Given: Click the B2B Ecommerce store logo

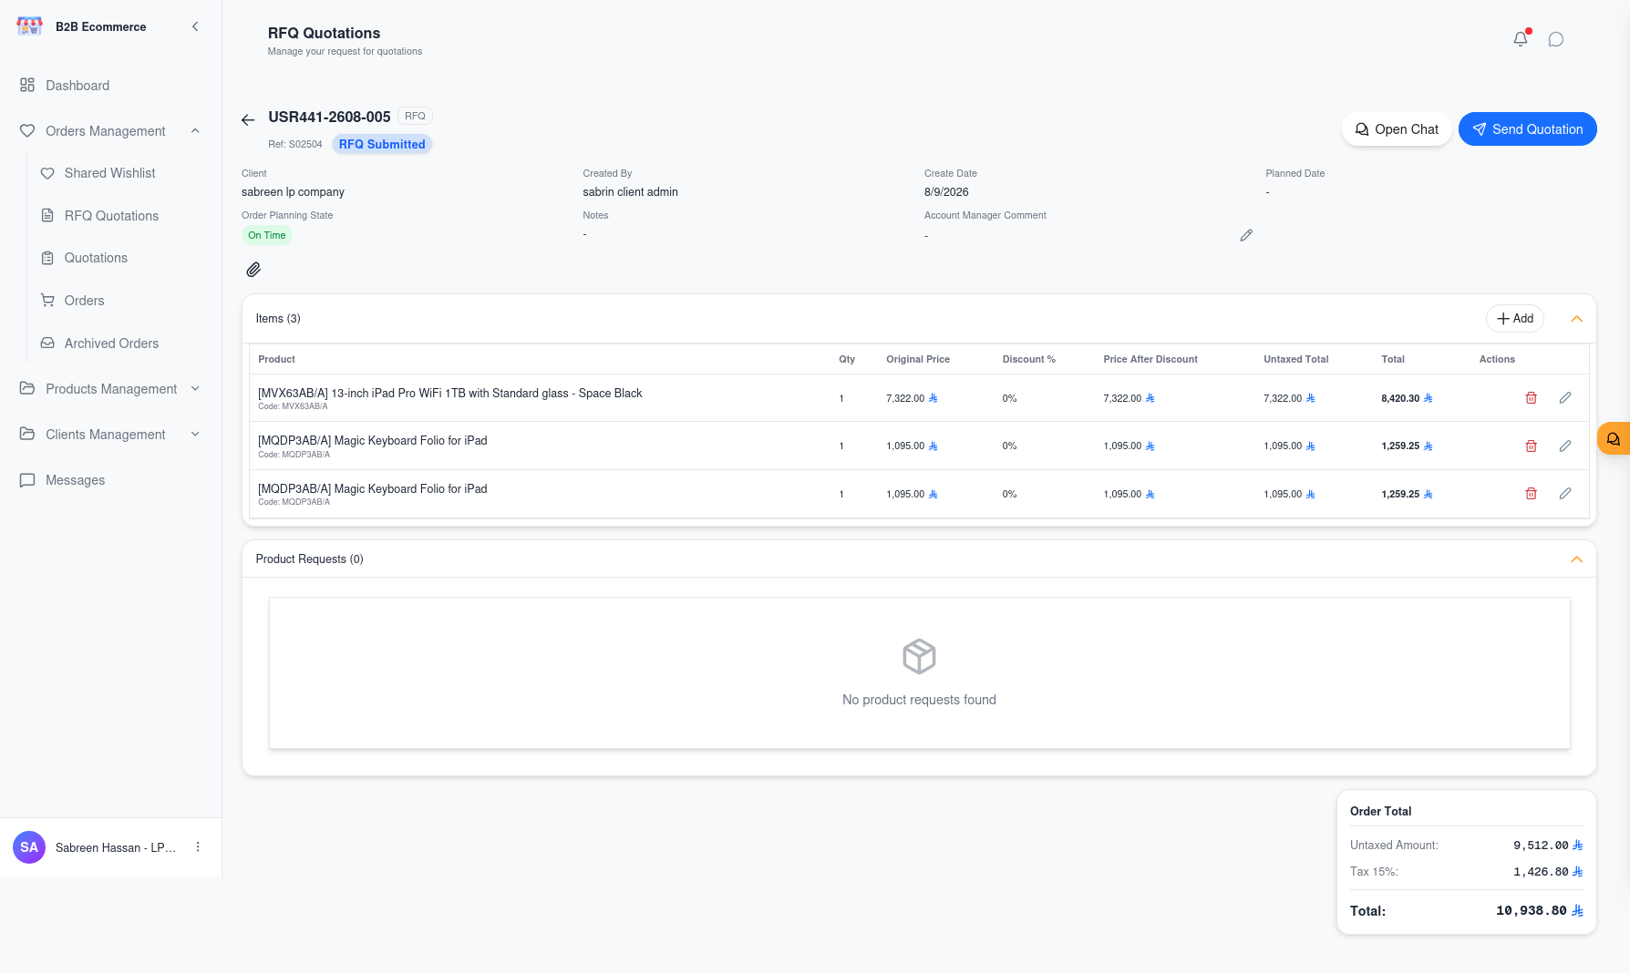Looking at the screenshot, I should [30, 26].
